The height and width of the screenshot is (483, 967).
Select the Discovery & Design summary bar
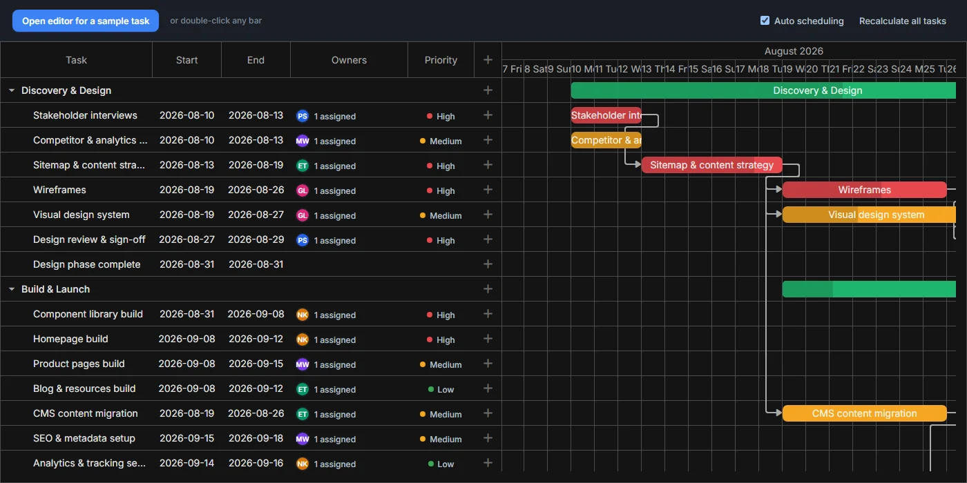763,90
